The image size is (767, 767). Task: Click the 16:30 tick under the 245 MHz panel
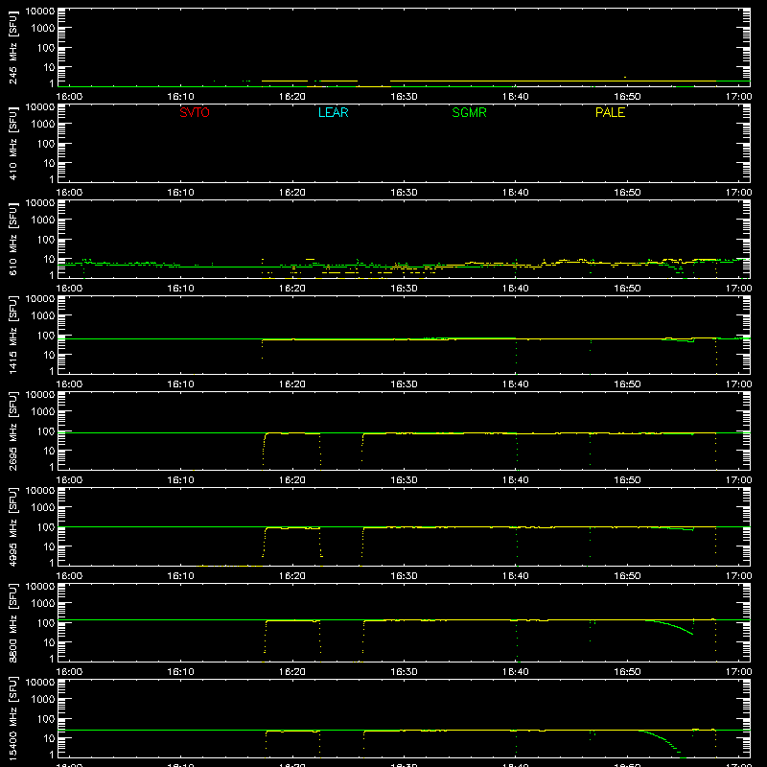tap(404, 97)
